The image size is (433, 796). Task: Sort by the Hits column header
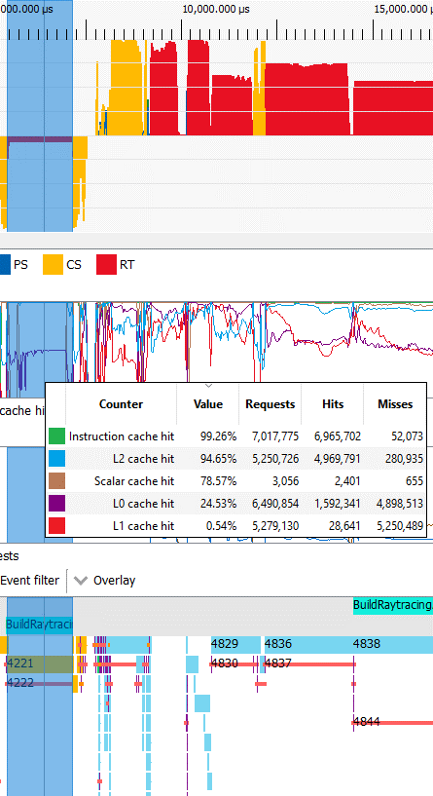pos(333,404)
